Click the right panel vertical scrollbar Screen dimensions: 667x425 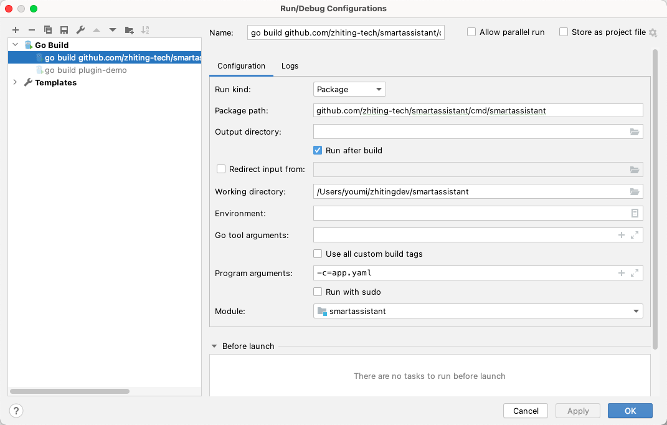tap(655, 198)
